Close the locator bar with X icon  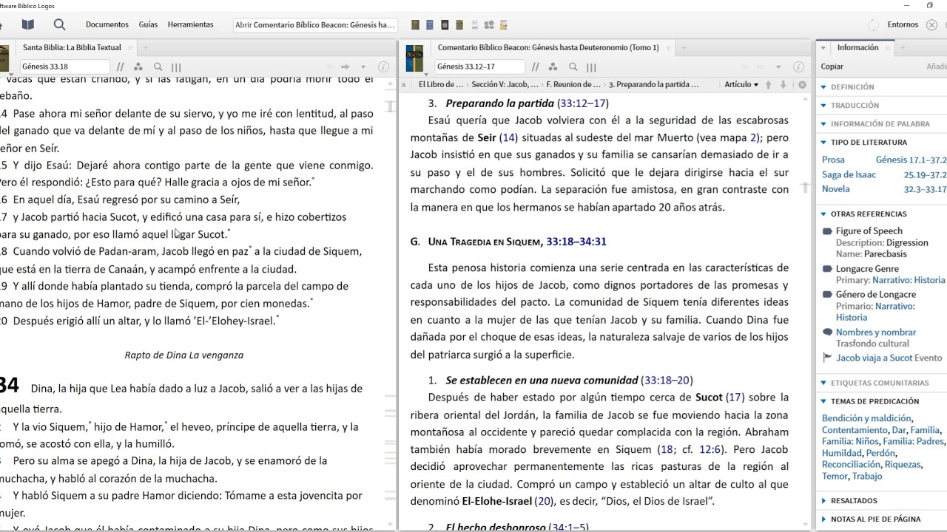pos(802,84)
